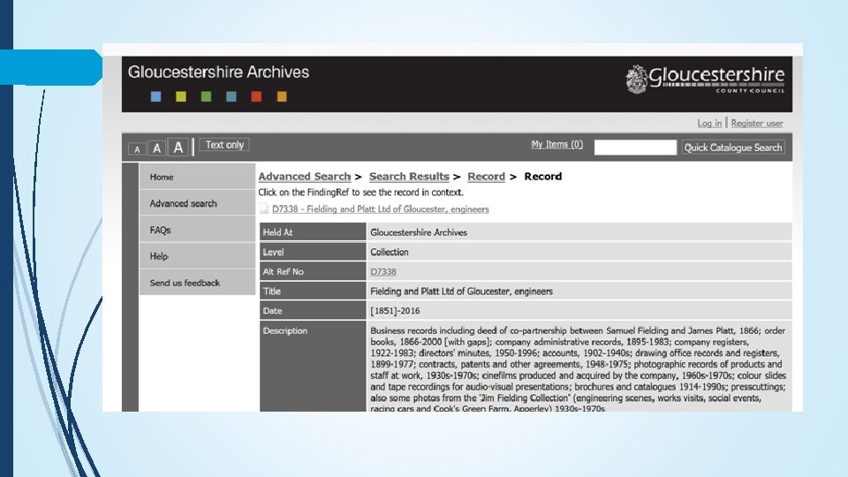
Task: Select the Fielding and Platt Ltd title value
Action: click(x=461, y=291)
